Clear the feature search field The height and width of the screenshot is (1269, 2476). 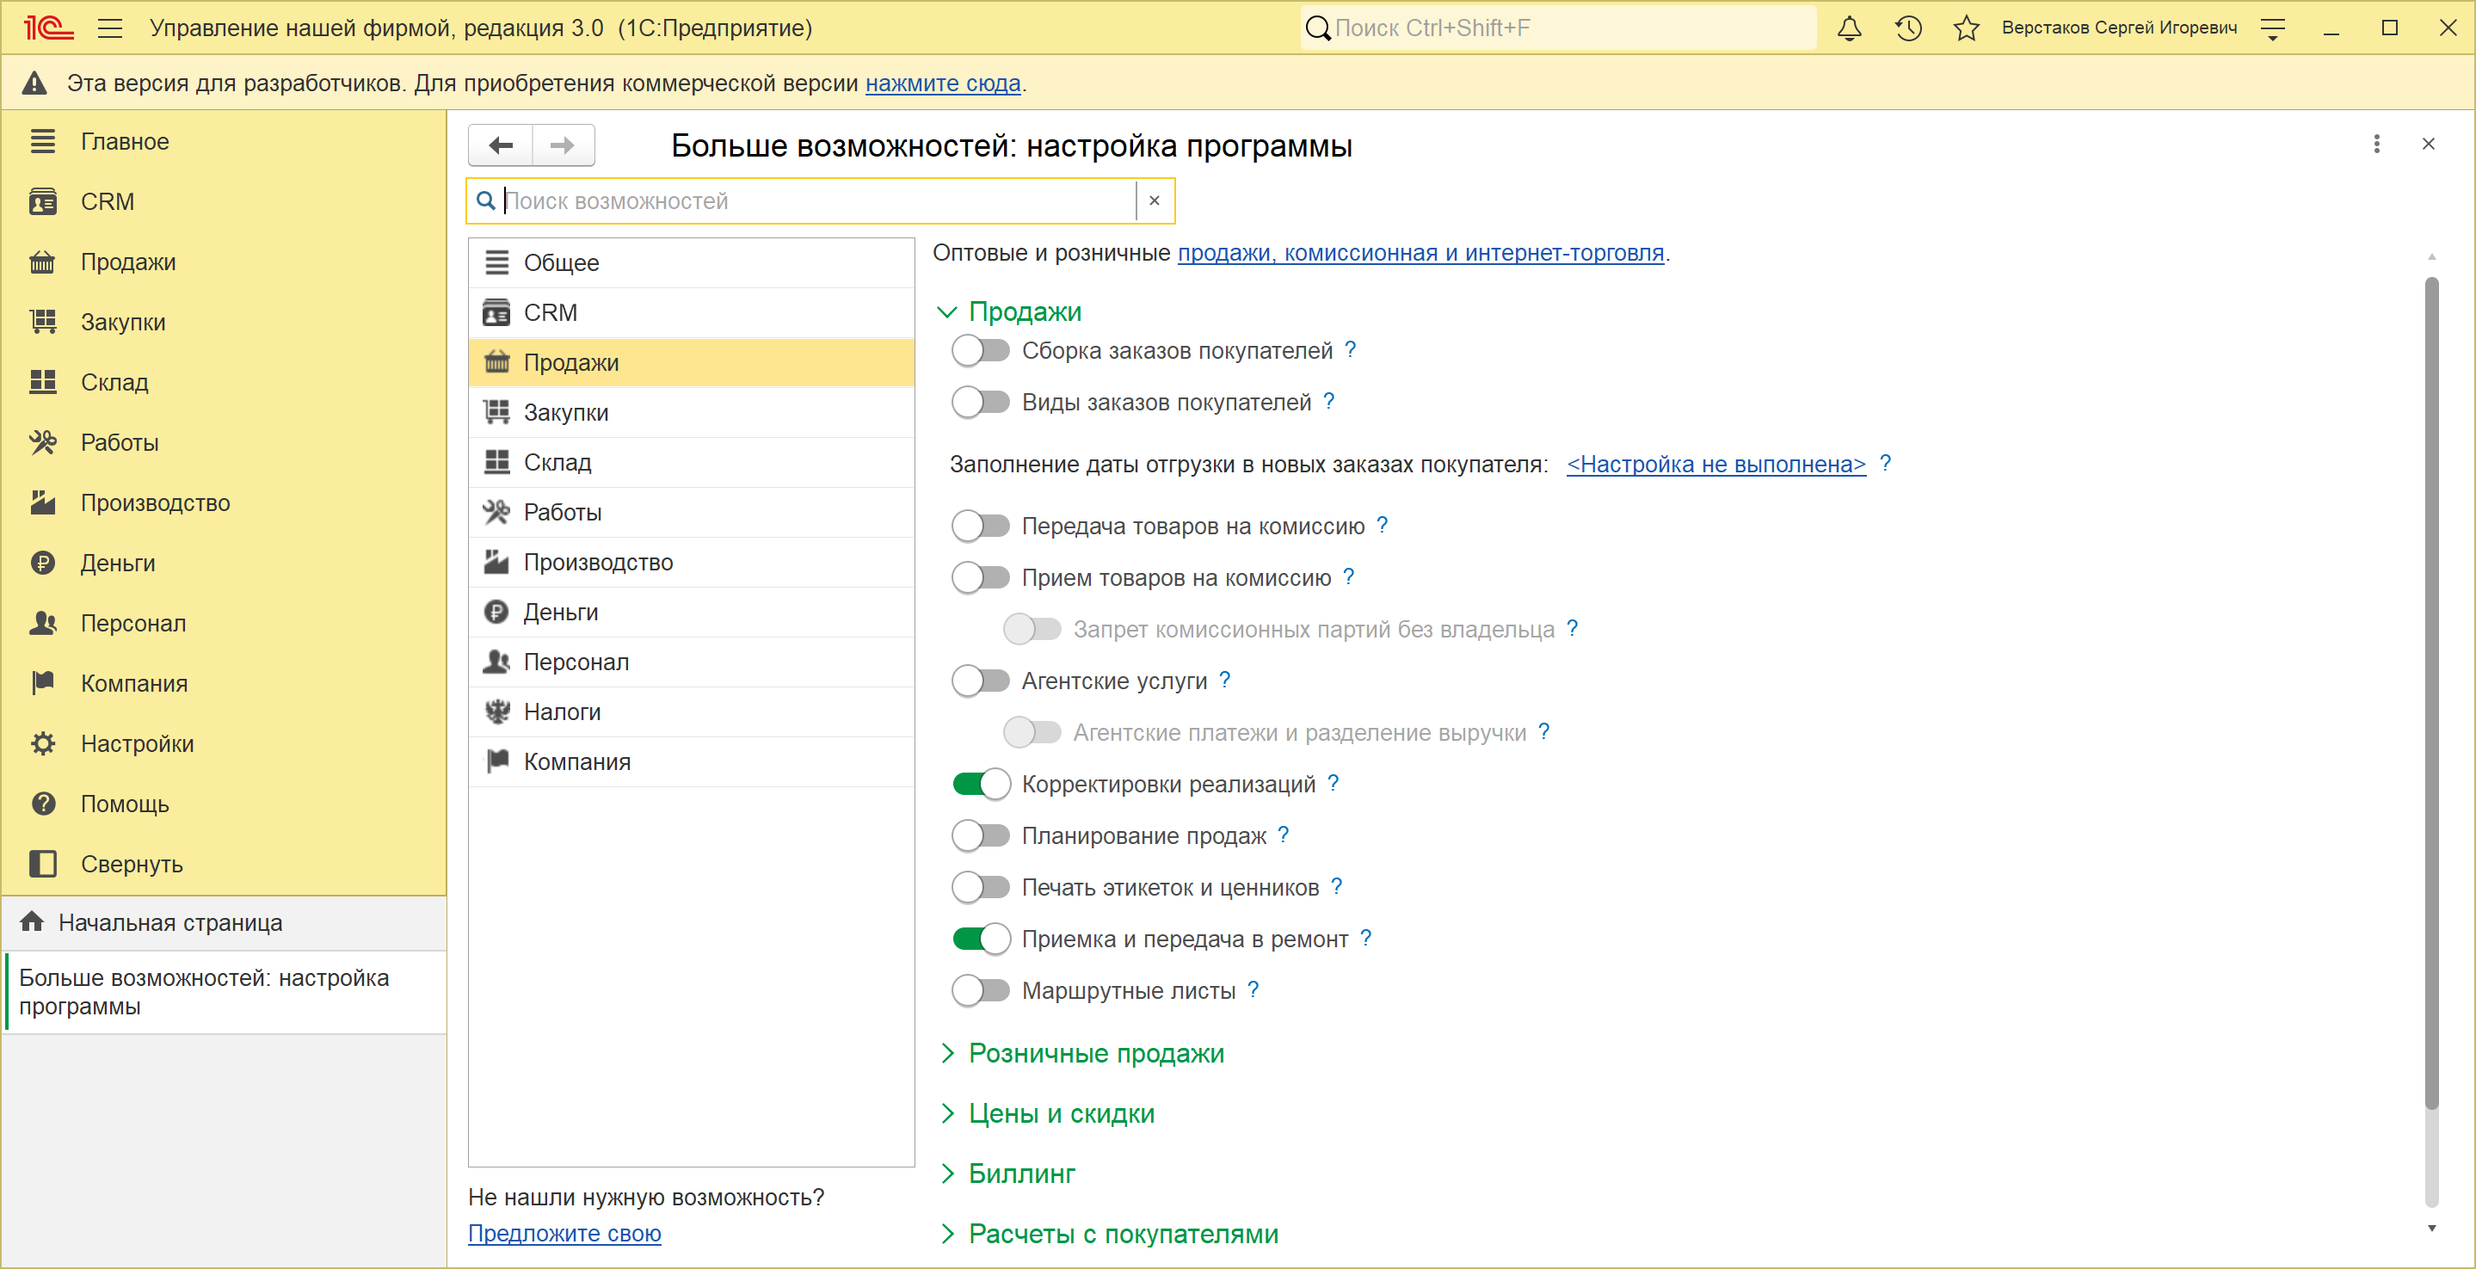click(1155, 201)
